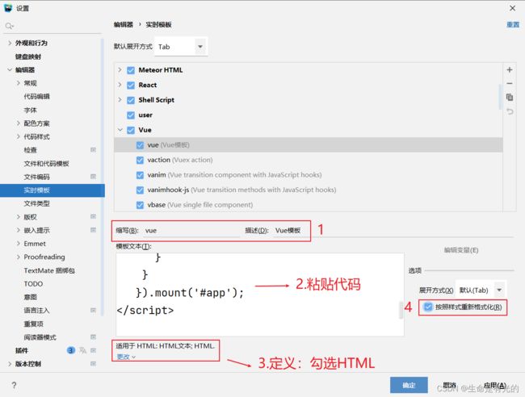
Task: Restore deleted templates with undo icon
Action: [510, 111]
